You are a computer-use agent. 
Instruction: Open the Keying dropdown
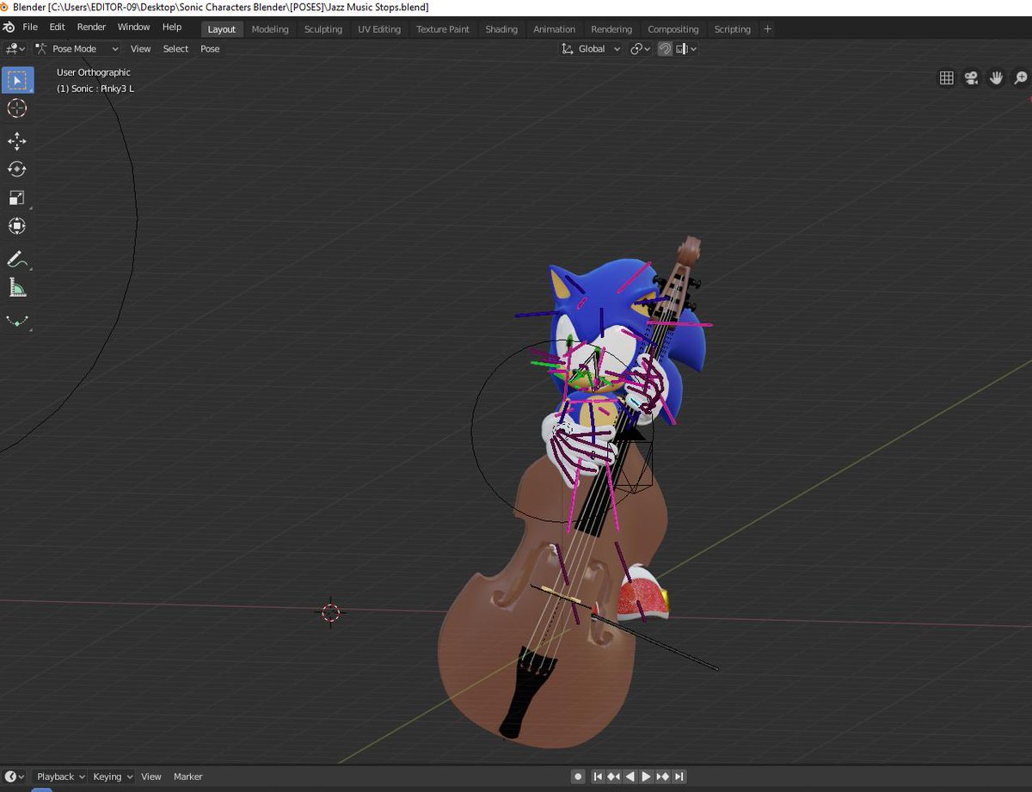[113, 777]
